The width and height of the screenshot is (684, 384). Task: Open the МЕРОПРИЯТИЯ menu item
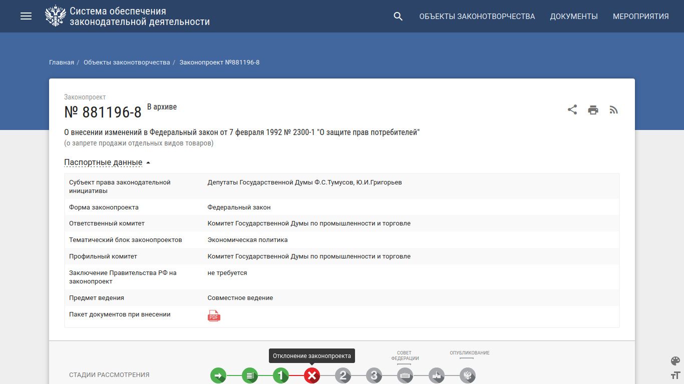click(640, 16)
